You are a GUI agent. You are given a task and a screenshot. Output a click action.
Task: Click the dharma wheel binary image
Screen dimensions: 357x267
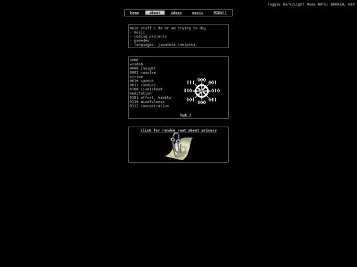(202, 91)
